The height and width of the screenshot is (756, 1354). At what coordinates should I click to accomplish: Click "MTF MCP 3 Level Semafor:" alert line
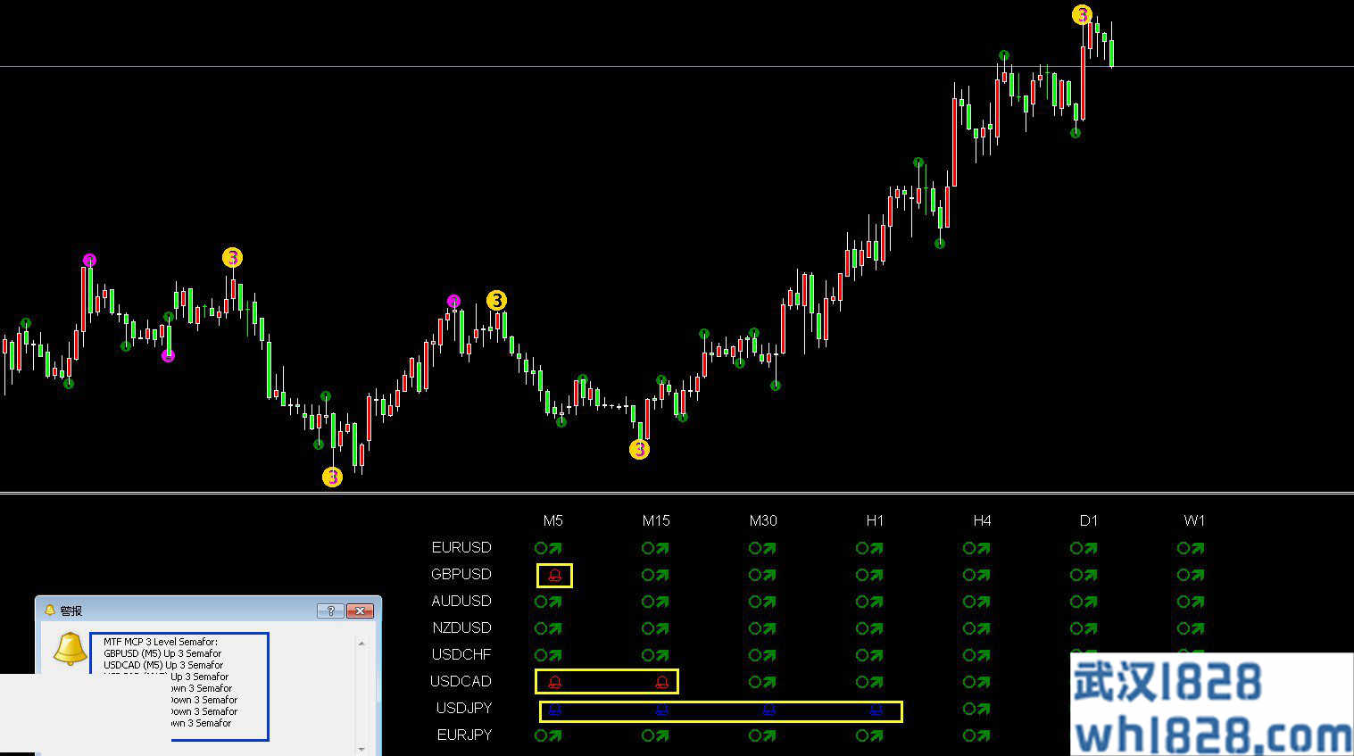coord(161,642)
